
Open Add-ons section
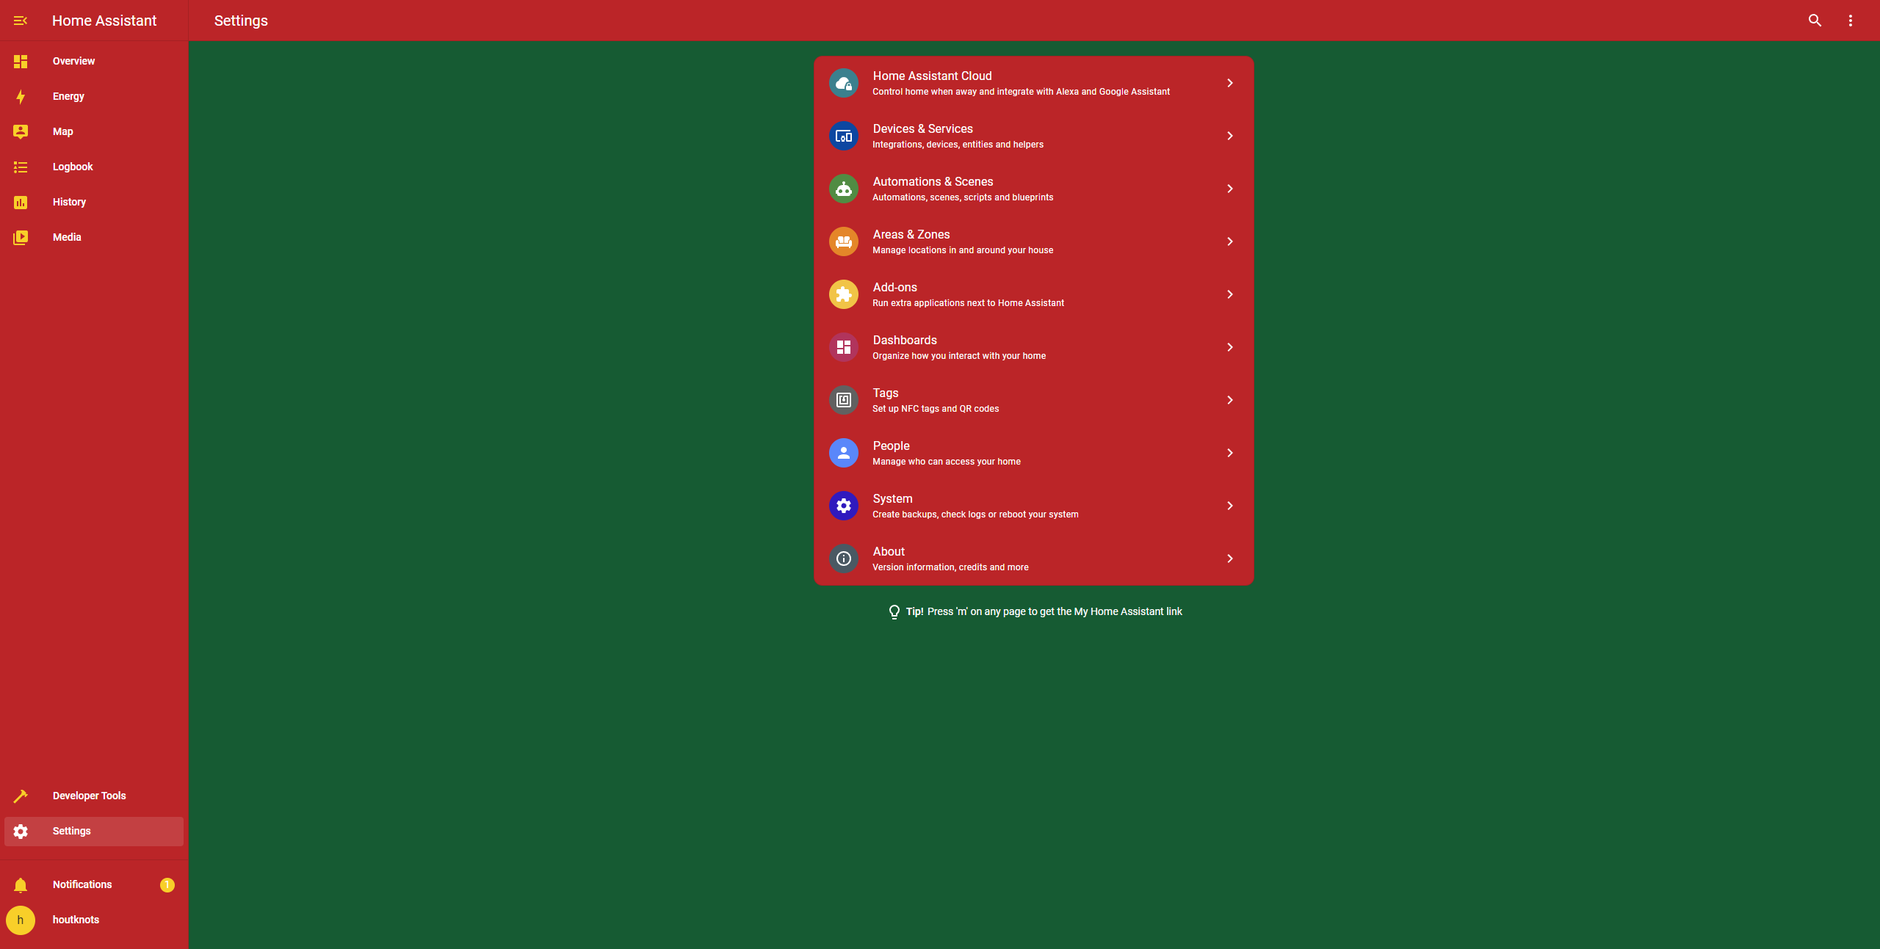(1034, 294)
